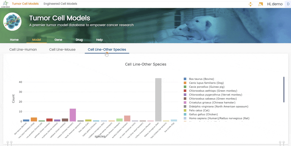Open the orange chat messages icon

(x=260, y=4)
